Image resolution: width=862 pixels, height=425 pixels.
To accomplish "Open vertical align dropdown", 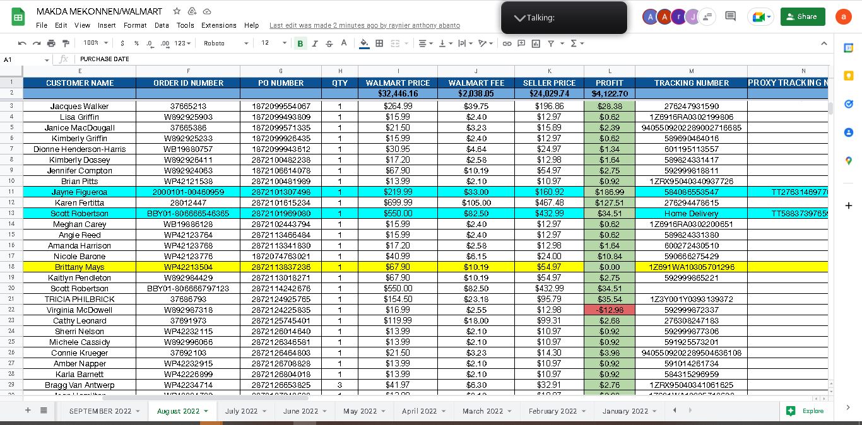I will point(444,44).
